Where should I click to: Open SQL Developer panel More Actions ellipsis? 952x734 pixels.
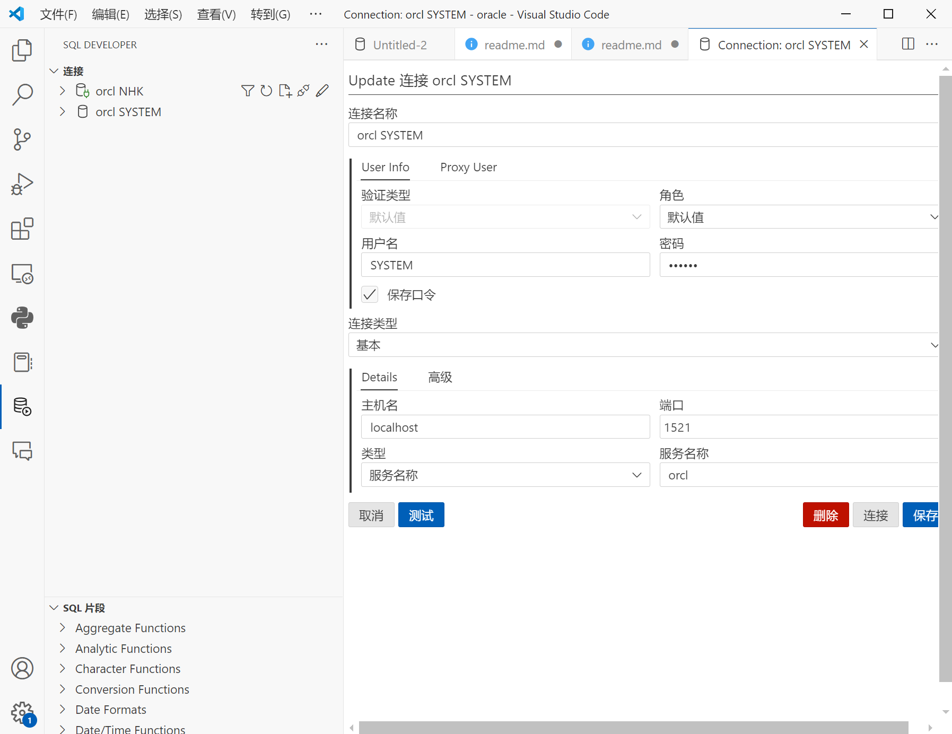click(x=321, y=45)
